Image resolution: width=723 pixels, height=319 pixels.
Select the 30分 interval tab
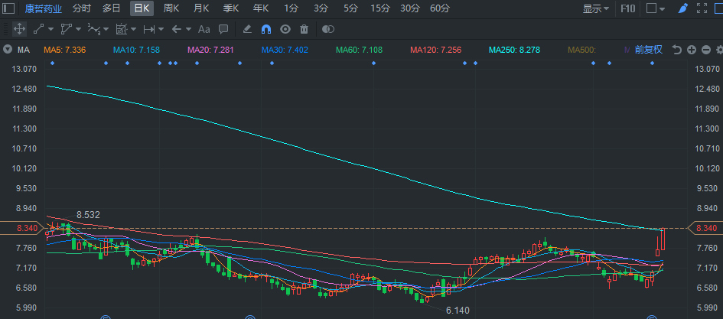tap(410, 8)
